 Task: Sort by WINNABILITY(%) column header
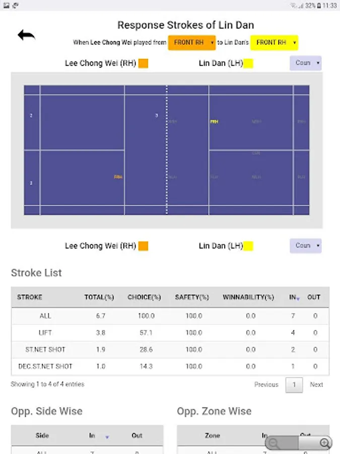[248, 297]
